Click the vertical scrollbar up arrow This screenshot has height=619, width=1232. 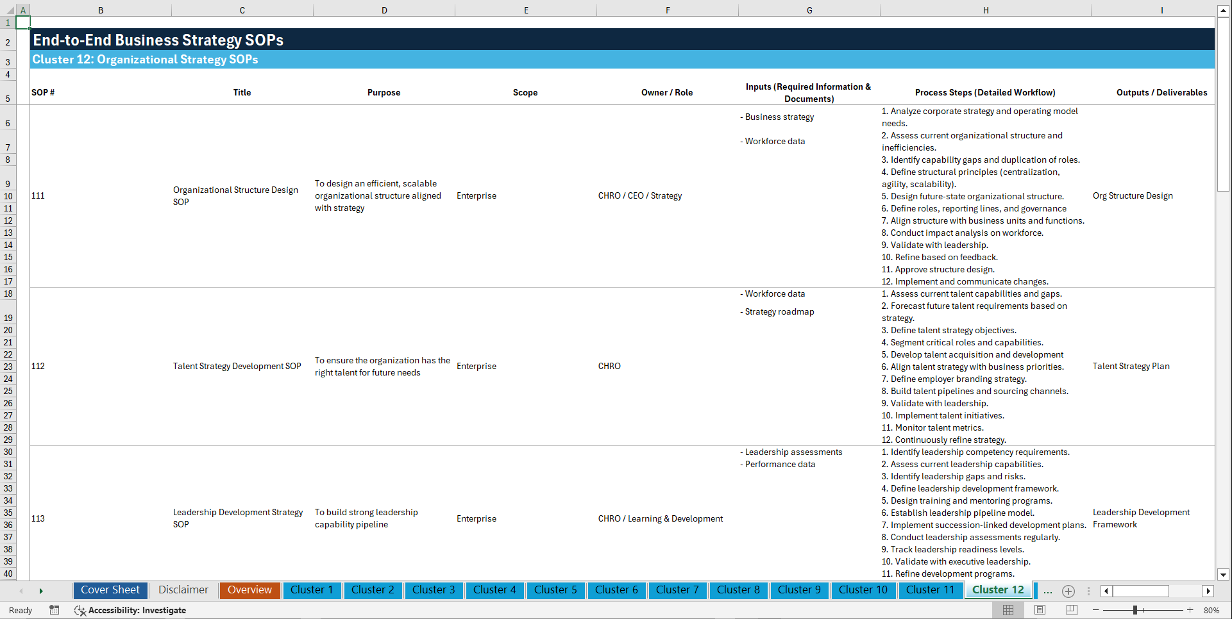coord(1224,10)
